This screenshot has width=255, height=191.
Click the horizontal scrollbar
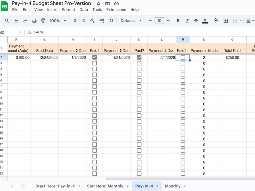[180, 179]
